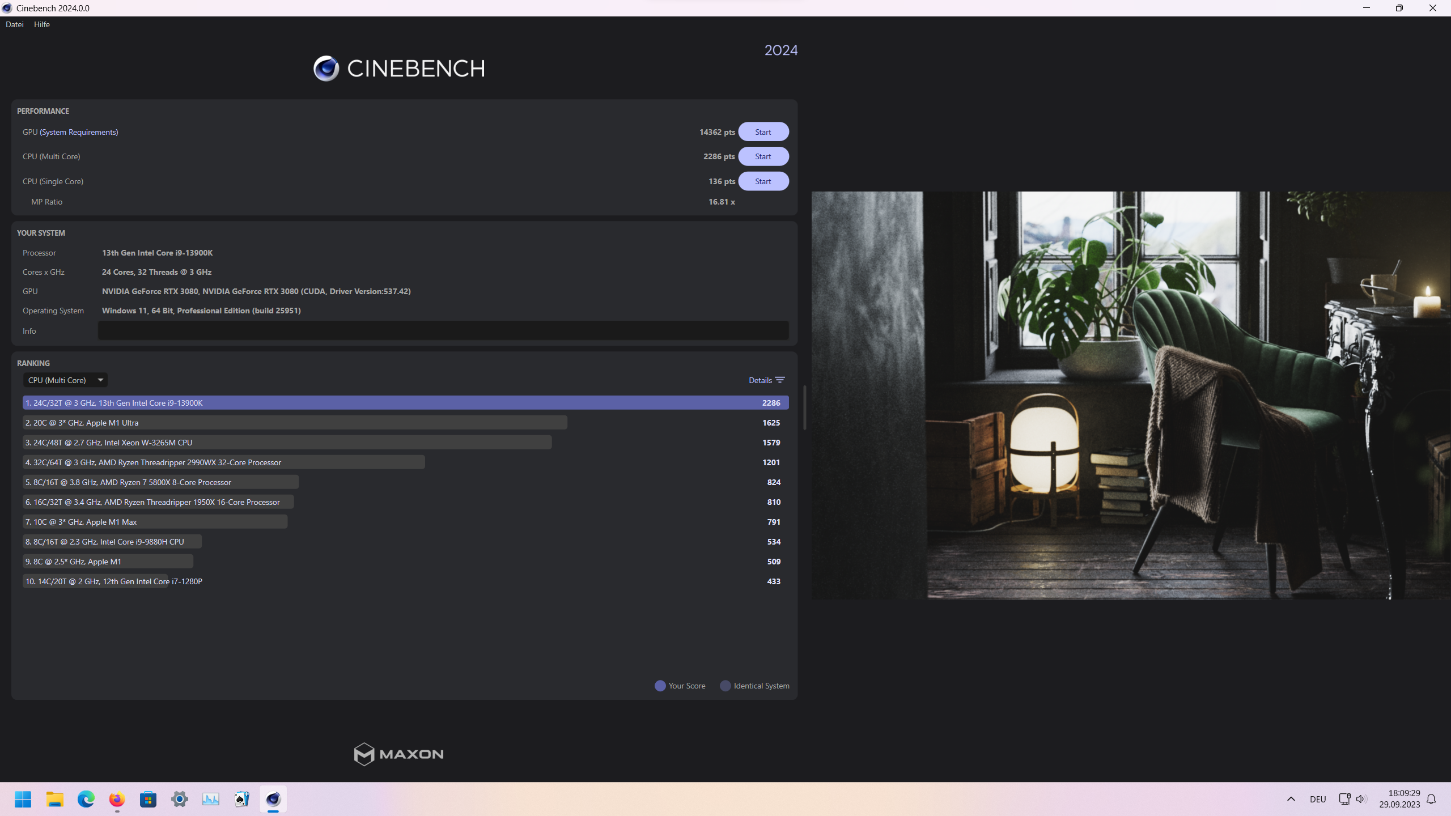Click the Windows 11 operating system text
Viewport: 1451px width, 816px height.
pyautogui.click(x=201, y=311)
